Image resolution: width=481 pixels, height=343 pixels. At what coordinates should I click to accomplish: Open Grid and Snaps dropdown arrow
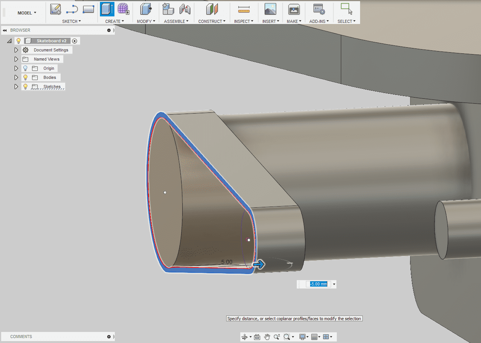[320, 337]
